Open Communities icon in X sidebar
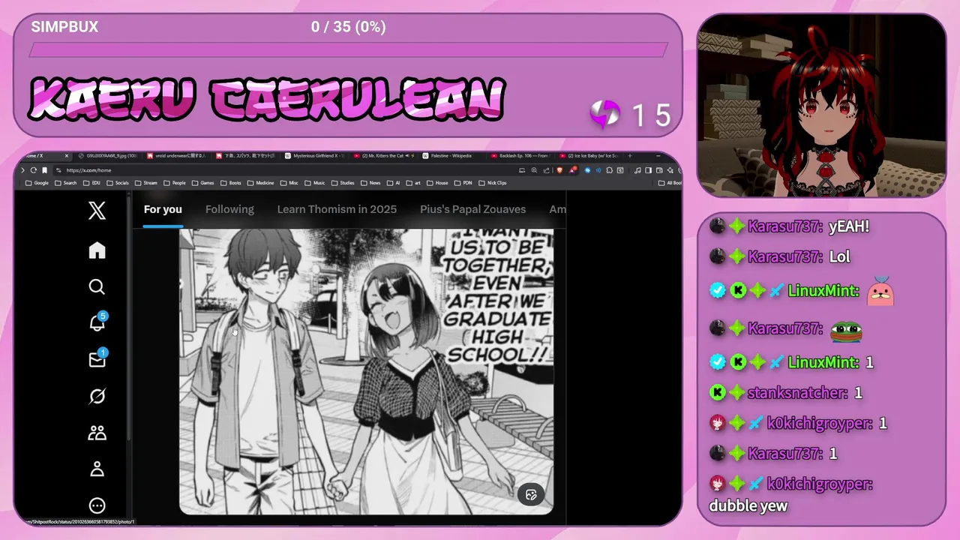This screenshot has width=960, height=540. (97, 433)
